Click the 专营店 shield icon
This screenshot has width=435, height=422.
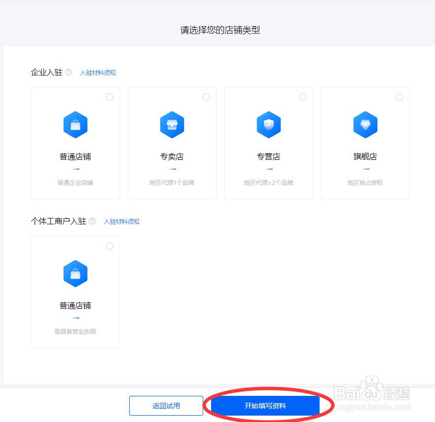268,125
